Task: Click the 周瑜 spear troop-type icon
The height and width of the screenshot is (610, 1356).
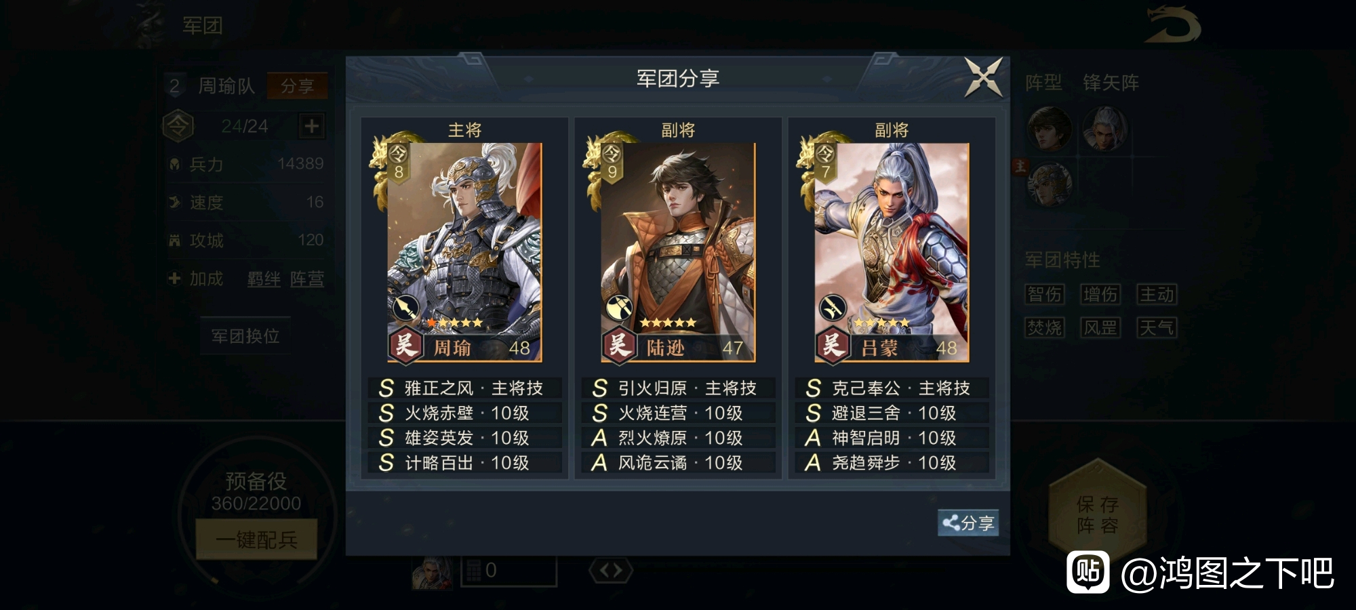Action: [x=405, y=308]
